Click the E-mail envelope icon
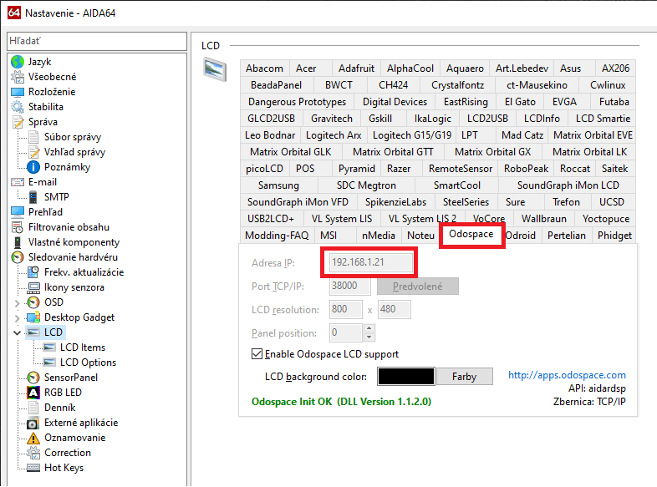The image size is (657, 487). [x=18, y=182]
